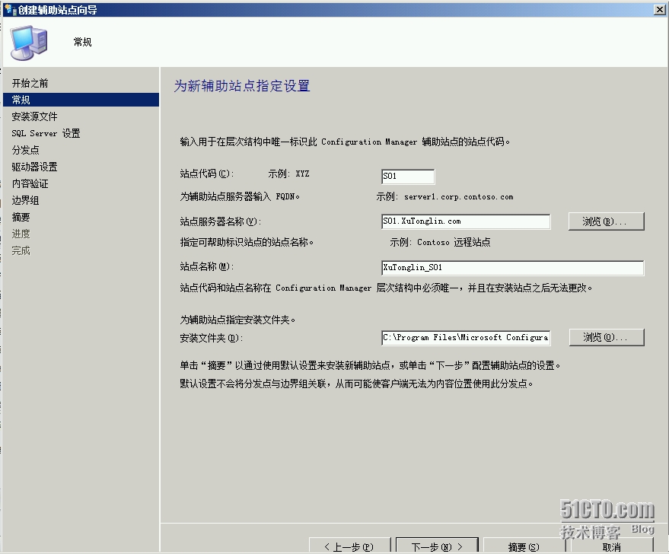This screenshot has height=554, width=669.
Task: Click text 为辅助站点服务器输入 FQDN
Action: click(240, 196)
